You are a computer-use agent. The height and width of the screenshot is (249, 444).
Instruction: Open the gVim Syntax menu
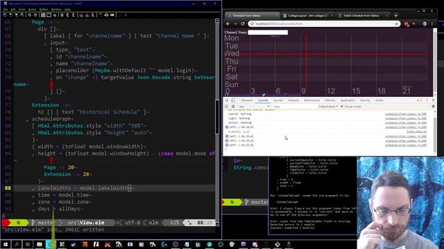(x=33, y=10)
